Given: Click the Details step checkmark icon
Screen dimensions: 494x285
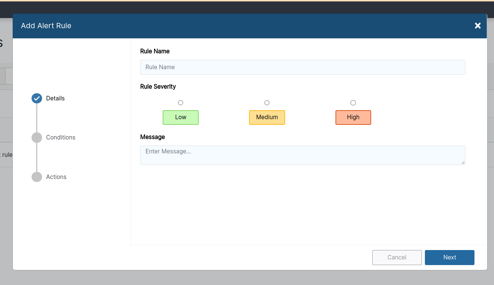Looking at the screenshot, I should coord(36,98).
